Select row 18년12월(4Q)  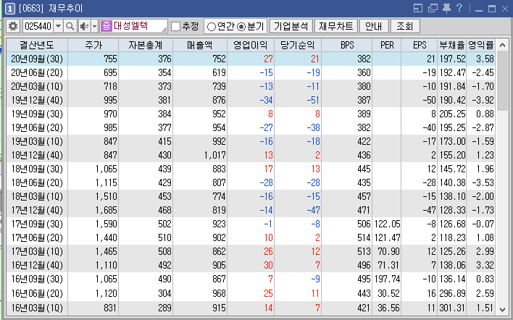251,155
